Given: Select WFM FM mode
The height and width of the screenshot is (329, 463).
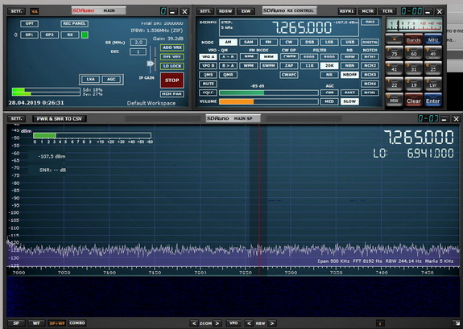Looking at the screenshot, I should tap(248, 65).
